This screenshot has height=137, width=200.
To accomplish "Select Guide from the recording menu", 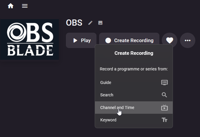I will click(134, 82).
